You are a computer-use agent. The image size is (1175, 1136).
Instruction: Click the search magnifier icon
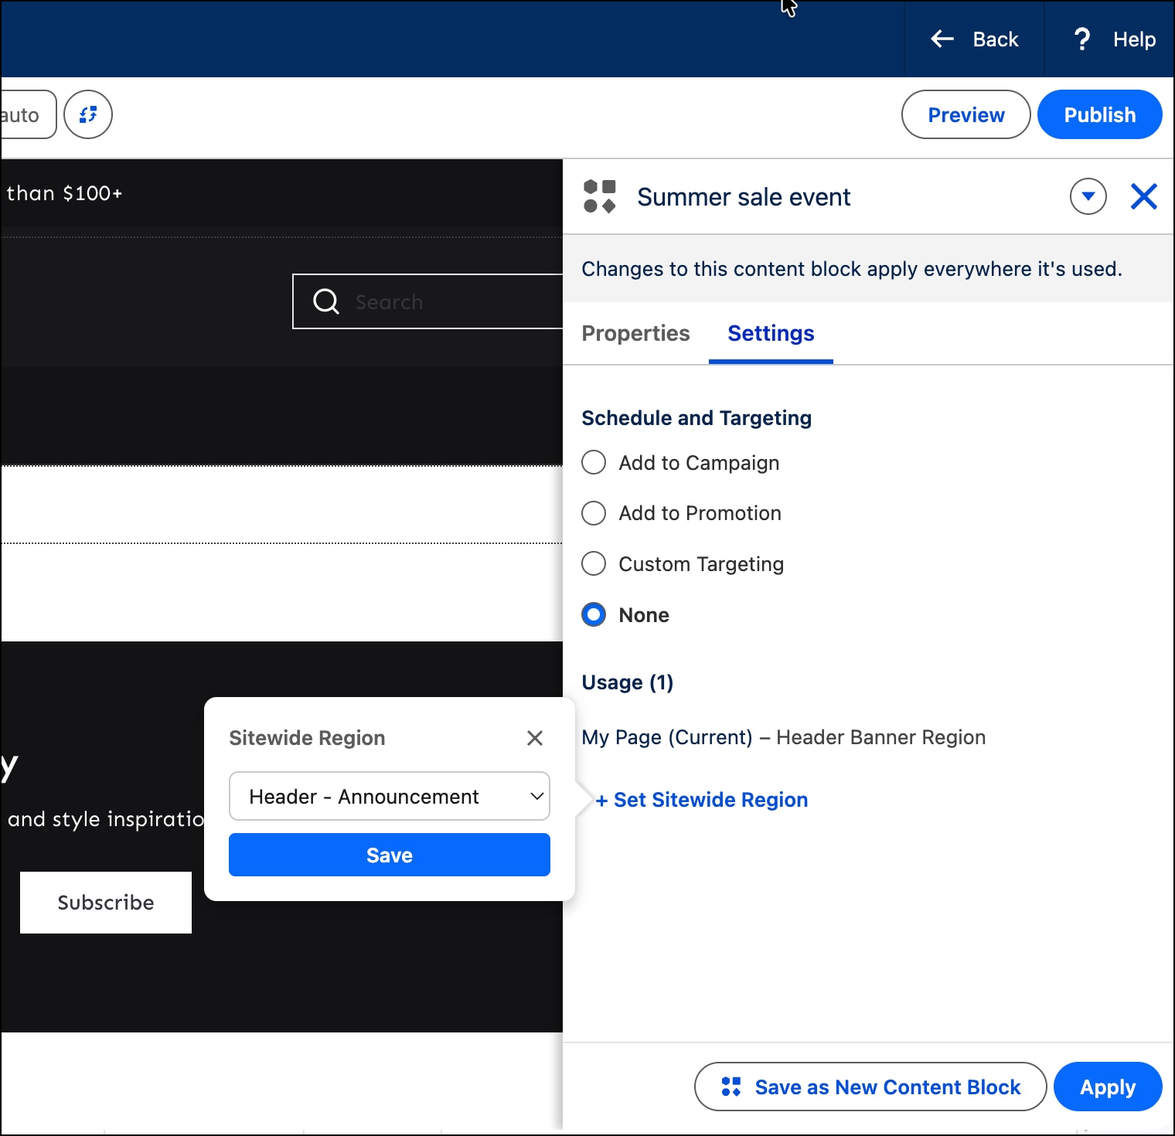[x=326, y=301]
